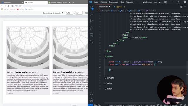The image size is (188, 106).
Task: Open the Файл menu
Action: pyautogui.click(x=96, y=2)
